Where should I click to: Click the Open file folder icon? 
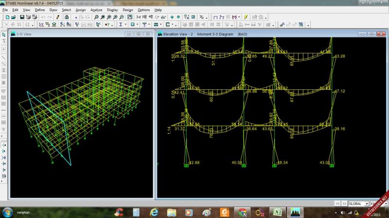coord(14,17)
